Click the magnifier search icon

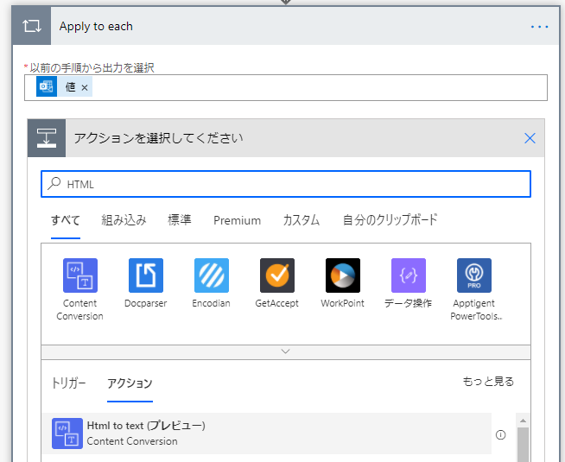[x=54, y=184]
